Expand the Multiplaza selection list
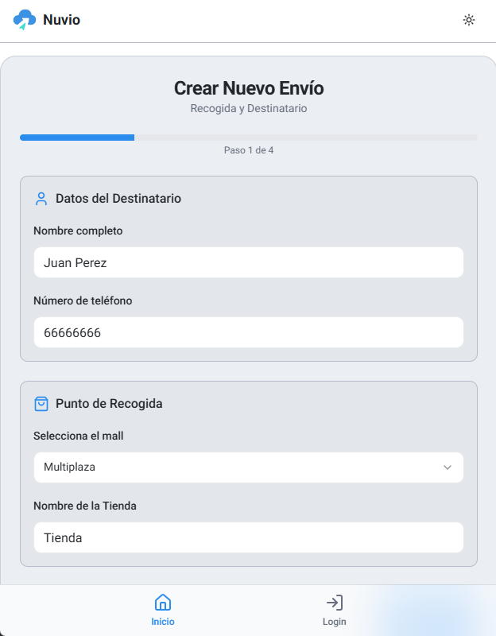The image size is (496, 636). click(248, 467)
